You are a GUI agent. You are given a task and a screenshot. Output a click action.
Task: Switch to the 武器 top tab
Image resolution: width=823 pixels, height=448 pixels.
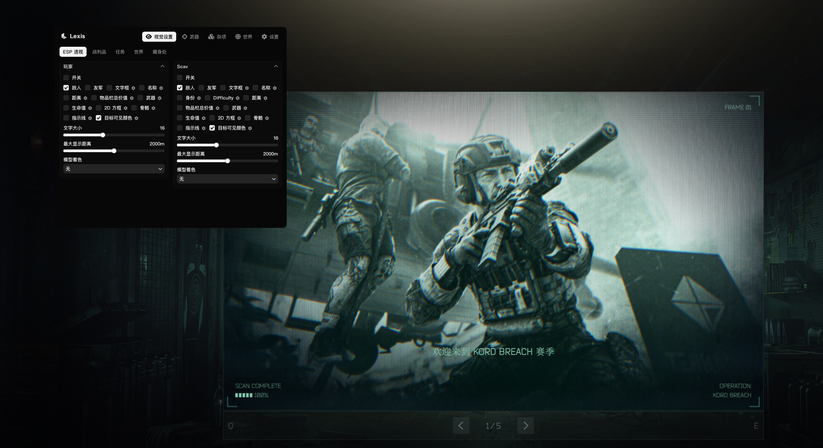(190, 37)
